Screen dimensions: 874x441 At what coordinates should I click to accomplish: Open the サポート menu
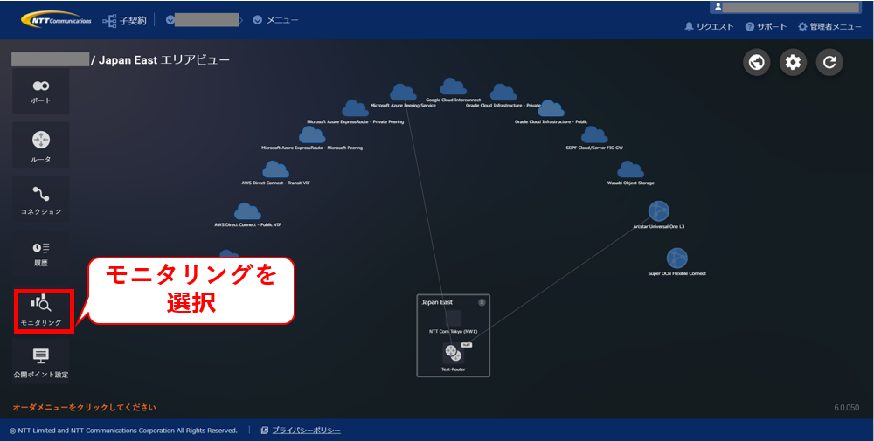tap(766, 27)
